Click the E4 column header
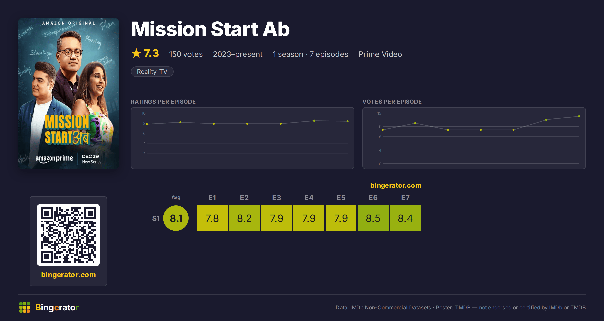 click(309, 198)
